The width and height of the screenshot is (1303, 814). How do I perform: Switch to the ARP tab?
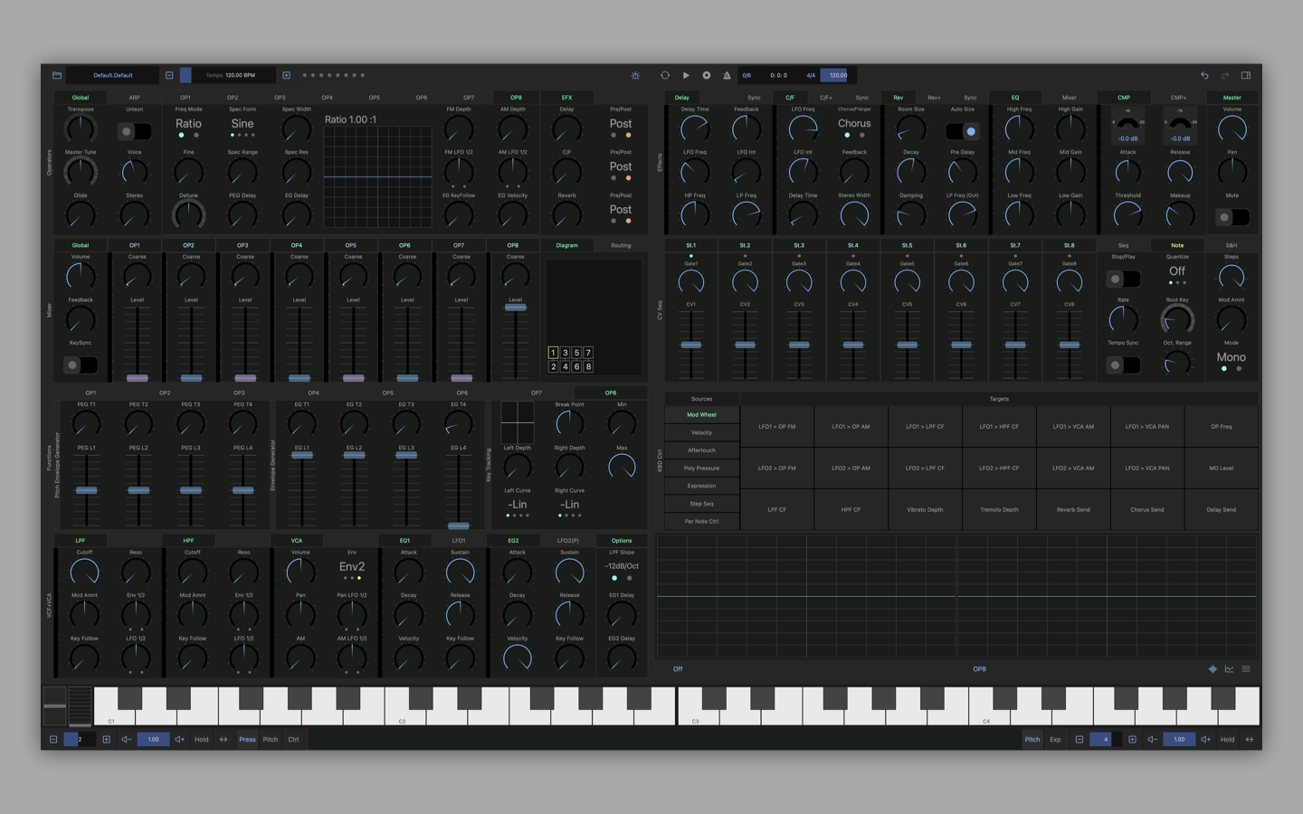tap(134, 97)
